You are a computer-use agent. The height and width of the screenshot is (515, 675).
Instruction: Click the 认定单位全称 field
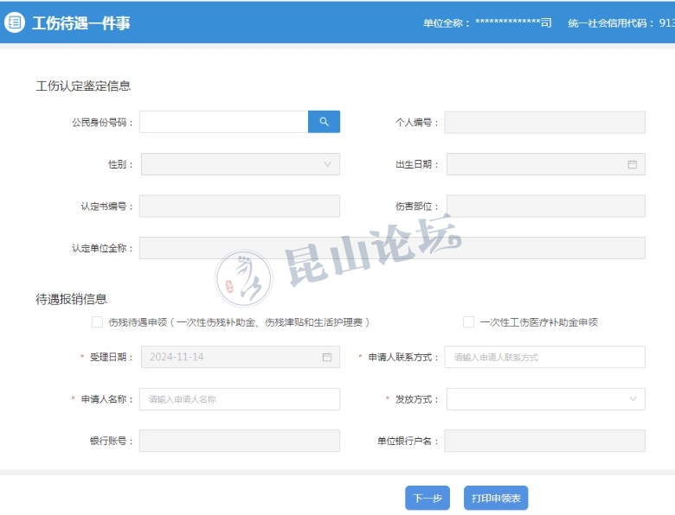(x=392, y=248)
